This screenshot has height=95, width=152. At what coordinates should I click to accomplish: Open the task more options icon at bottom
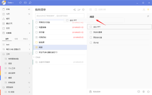(148, 92)
